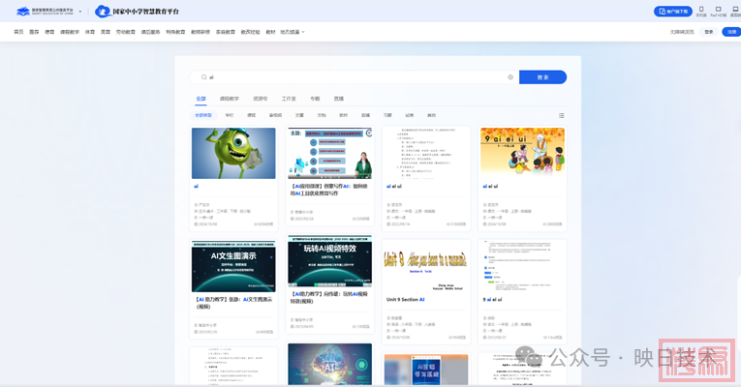Image resolution: width=741 pixels, height=387 pixels.
Task: Open the 教师研修 navigation item
Action: coord(201,32)
